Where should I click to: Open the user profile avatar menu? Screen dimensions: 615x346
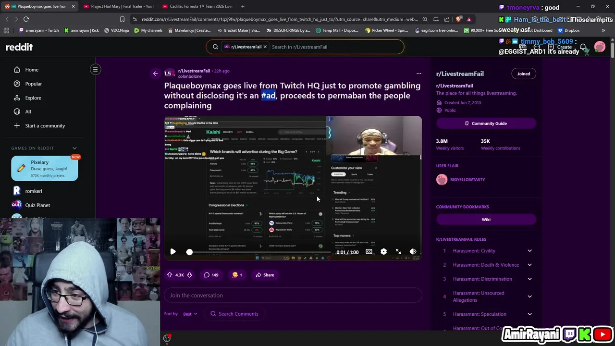coord(600,47)
